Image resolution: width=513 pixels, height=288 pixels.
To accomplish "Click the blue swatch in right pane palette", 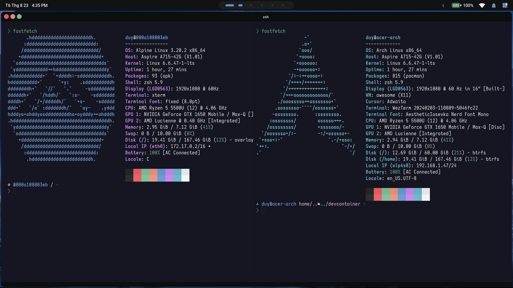I will (402, 194).
